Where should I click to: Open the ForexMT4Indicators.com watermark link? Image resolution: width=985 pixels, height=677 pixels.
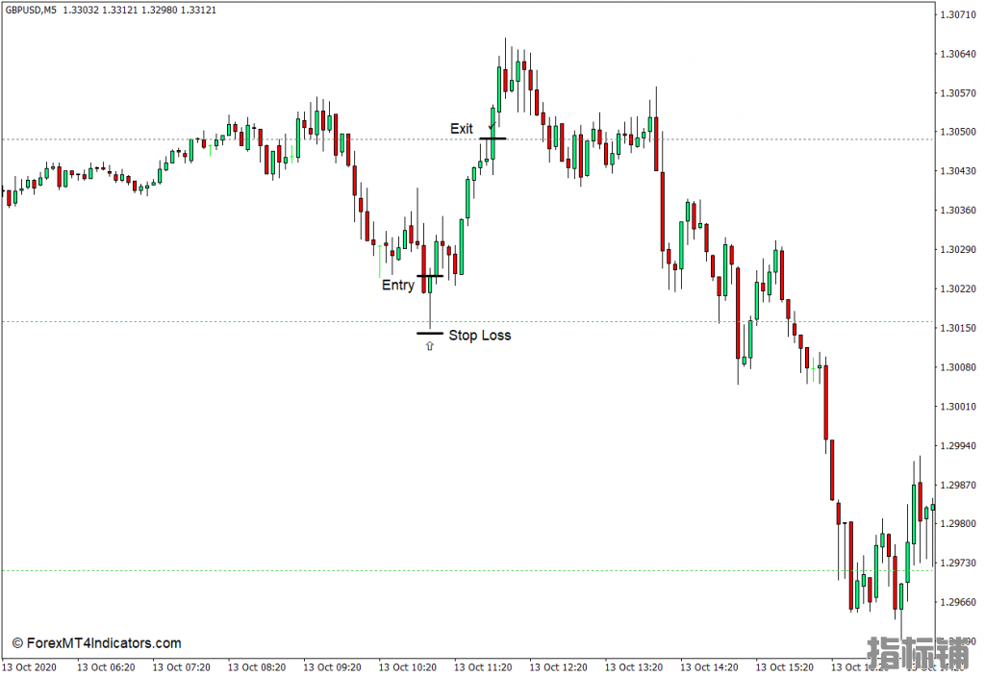click(96, 643)
